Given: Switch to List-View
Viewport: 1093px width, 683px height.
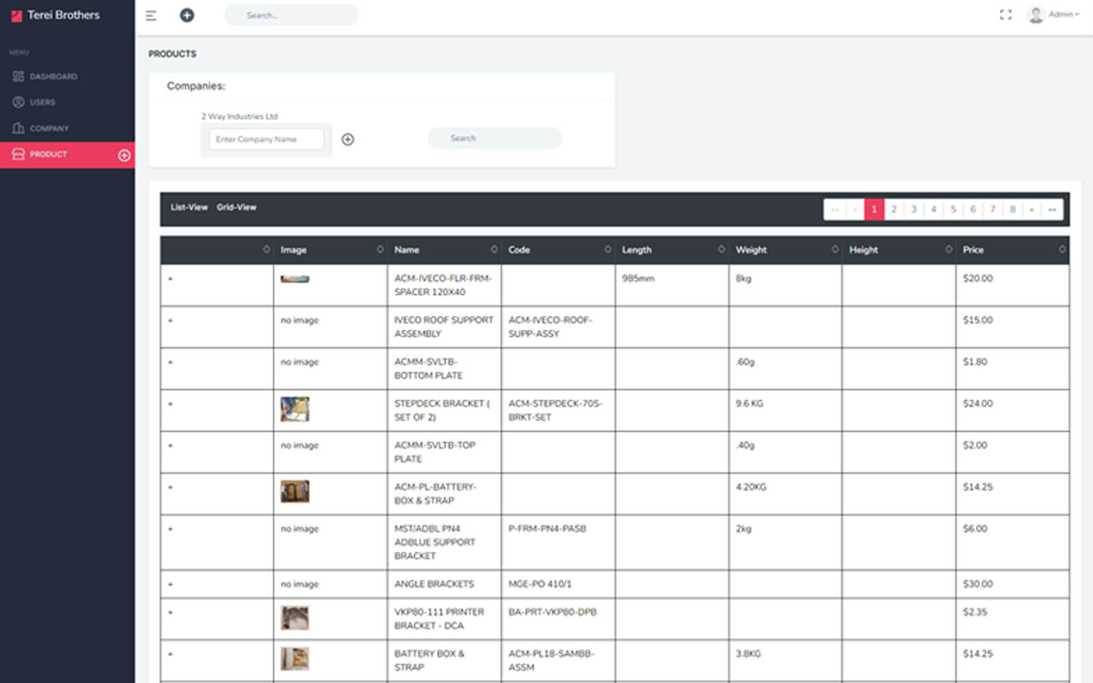Looking at the screenshot, I should [189, 208].
